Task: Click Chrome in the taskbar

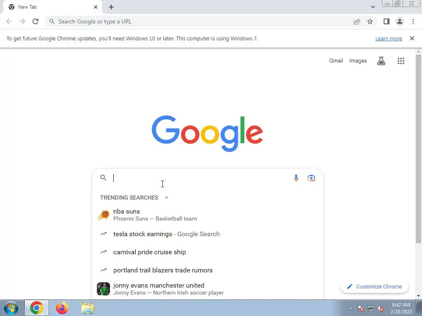Action: click(37, 308)
